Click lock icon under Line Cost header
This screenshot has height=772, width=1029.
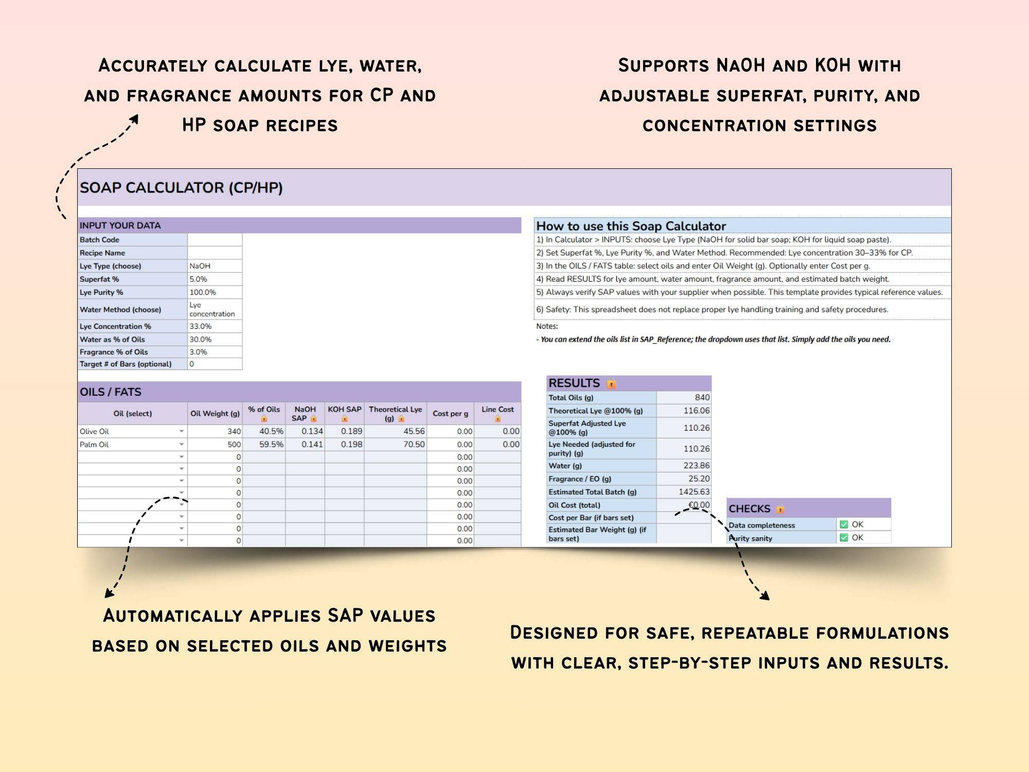498,418
